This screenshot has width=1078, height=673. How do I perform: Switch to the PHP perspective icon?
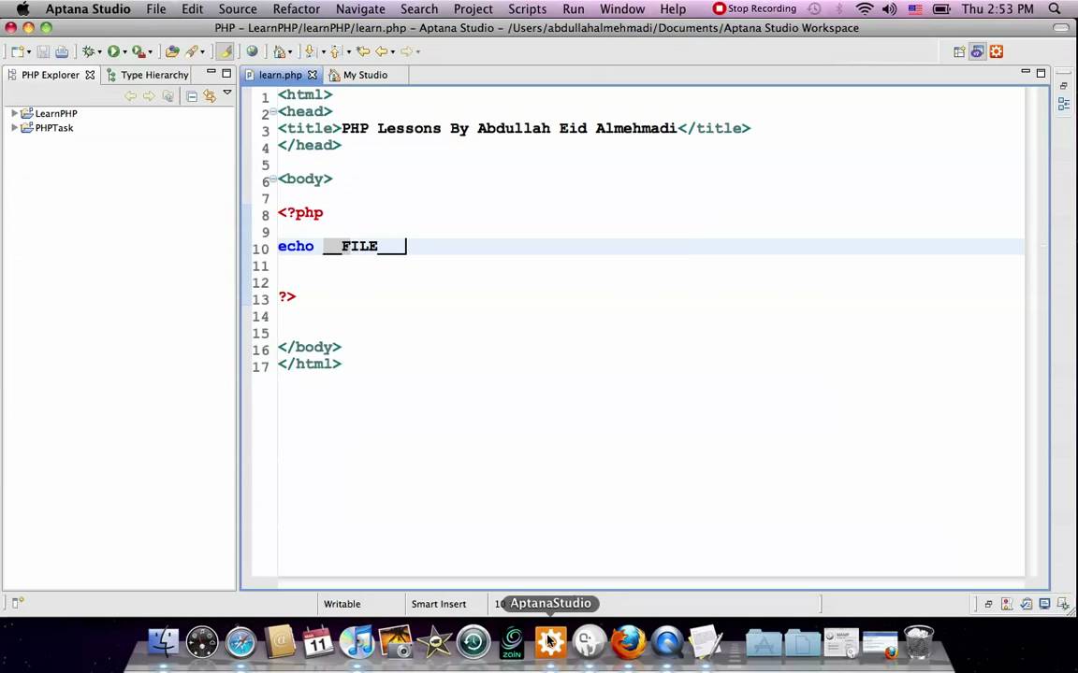point(977,51)
